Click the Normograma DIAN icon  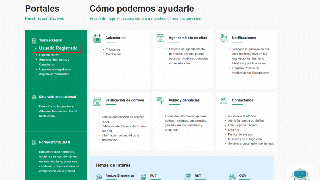[x=34, y=142]
